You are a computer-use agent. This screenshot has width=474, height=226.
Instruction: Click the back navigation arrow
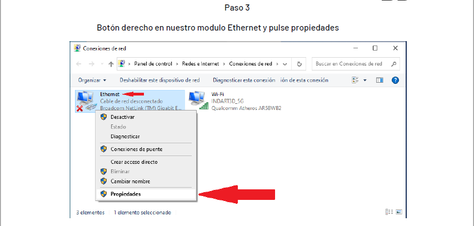[78, 64]
